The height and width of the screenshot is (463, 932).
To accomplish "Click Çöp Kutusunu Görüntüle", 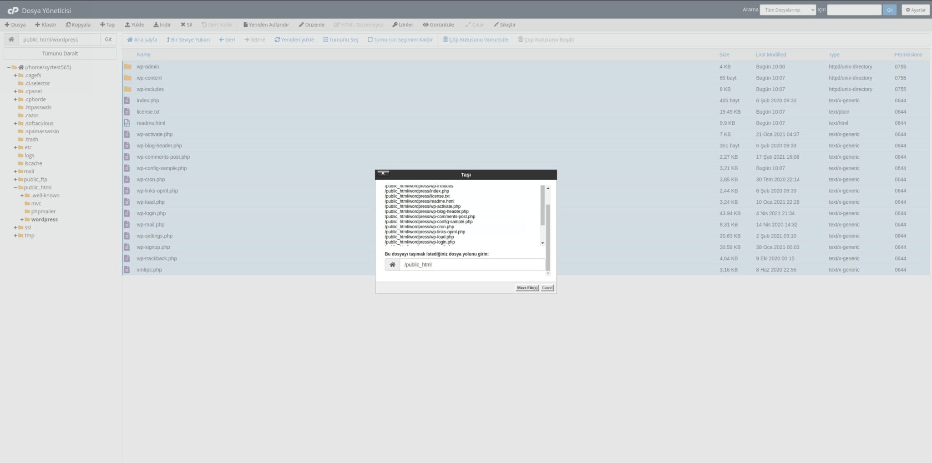I will [476, 40].
